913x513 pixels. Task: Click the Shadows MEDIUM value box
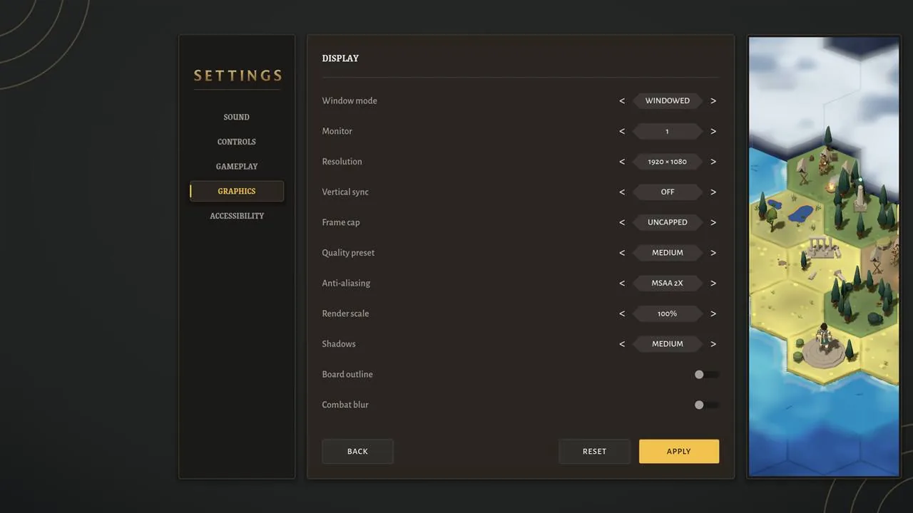point(668,344)
